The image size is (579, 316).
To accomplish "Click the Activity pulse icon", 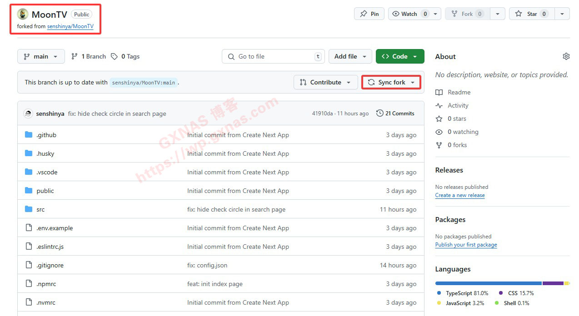I will (x=439, y=105).
